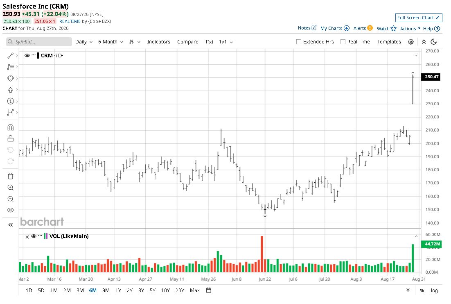Add CRM to Watch list

click(387, 29)
